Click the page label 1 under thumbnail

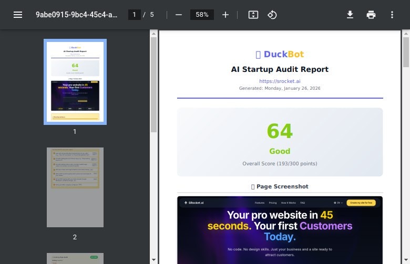click(75, 132)
